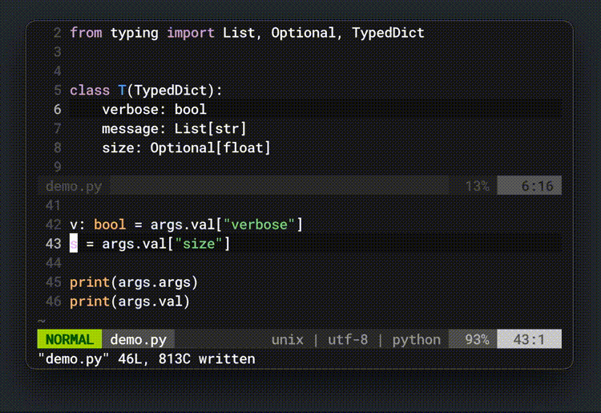Click print(args.val) on line 46
Viewport: 601px width, 413px height.
click(130, 302)
